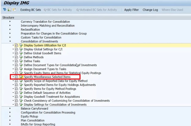This screenshot has height=126, width=191.
Task: Click the position on node toolbar icon
Action: pos(9,10)
